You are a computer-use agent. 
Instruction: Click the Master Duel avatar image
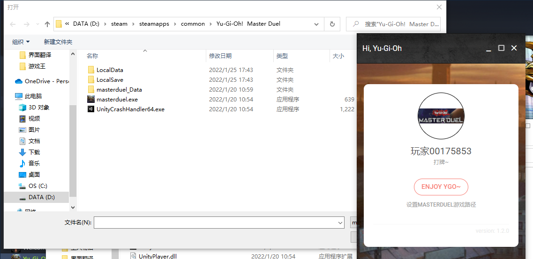click(441, 116)
